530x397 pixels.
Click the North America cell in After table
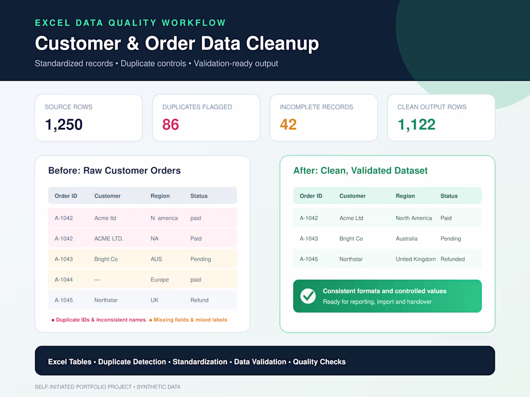coord(414,218)
